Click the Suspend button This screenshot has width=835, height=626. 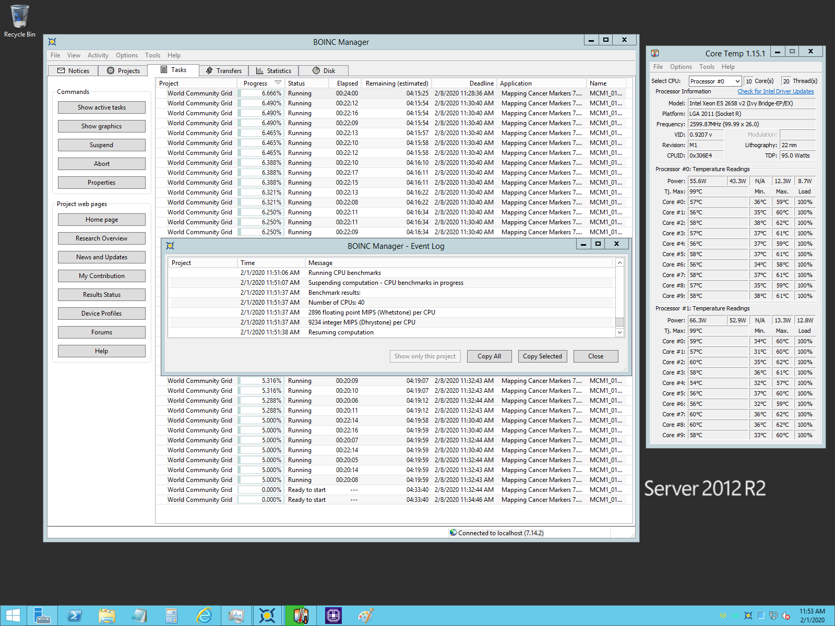pyautogui.click(x=102, y=145)
